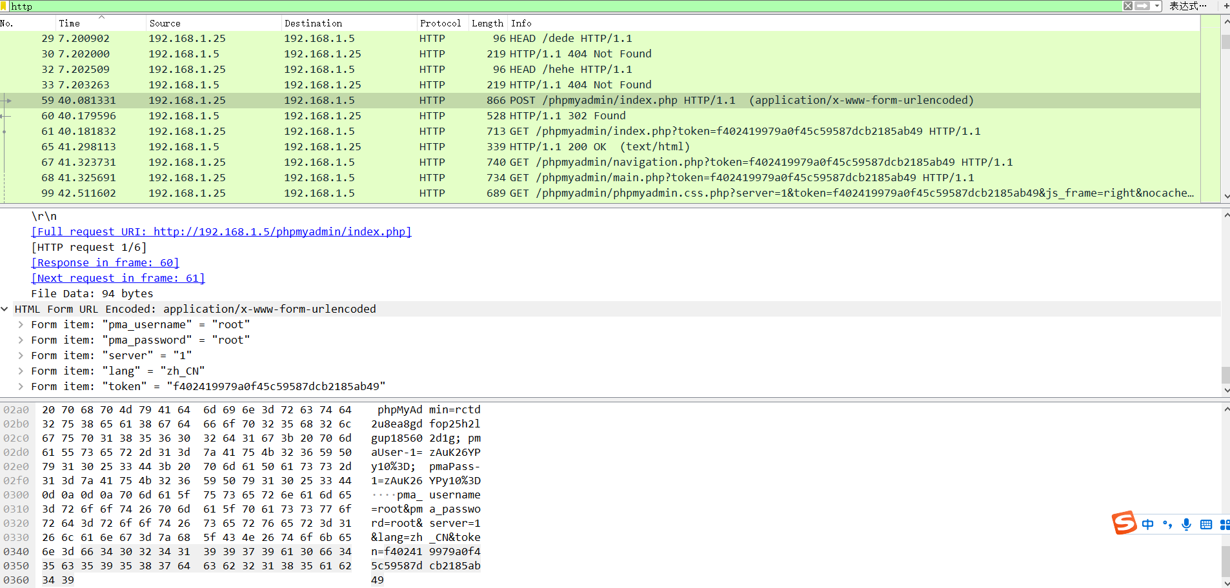Open the IME toolbox grid icon
The height and width of the screenshot is (588, 1230).
(x=1225, y=524)
